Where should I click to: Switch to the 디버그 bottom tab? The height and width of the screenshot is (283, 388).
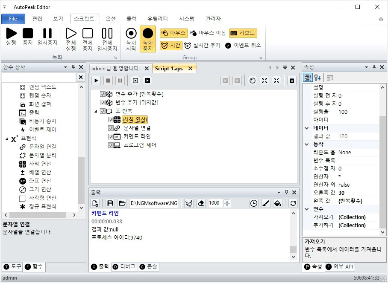[x=124, y=266]
